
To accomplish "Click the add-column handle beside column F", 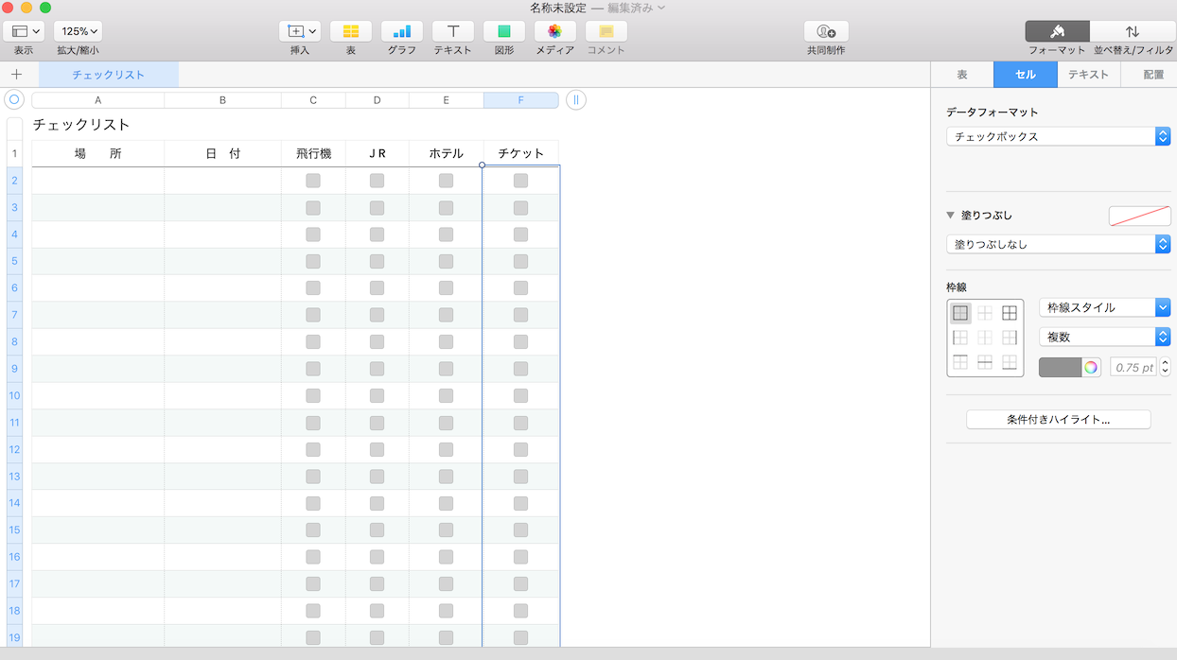I will (575, 99).
